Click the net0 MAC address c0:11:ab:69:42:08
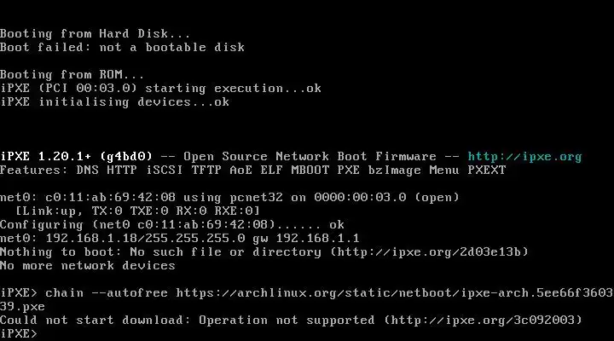614x341 pixels. (110, 197)
